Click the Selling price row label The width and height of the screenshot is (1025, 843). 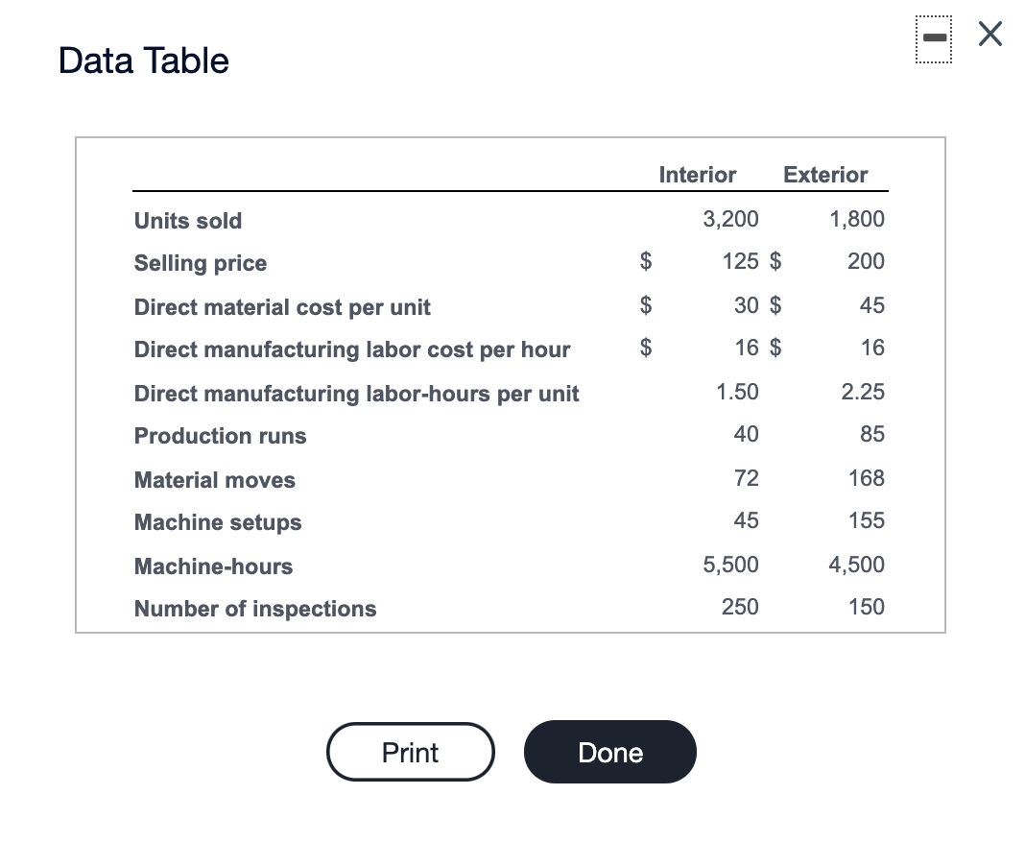200,263
